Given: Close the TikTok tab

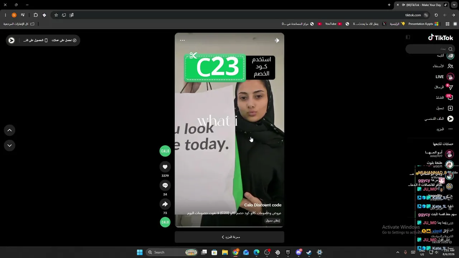Looking at the screenshot, I should tap(398, 5).
